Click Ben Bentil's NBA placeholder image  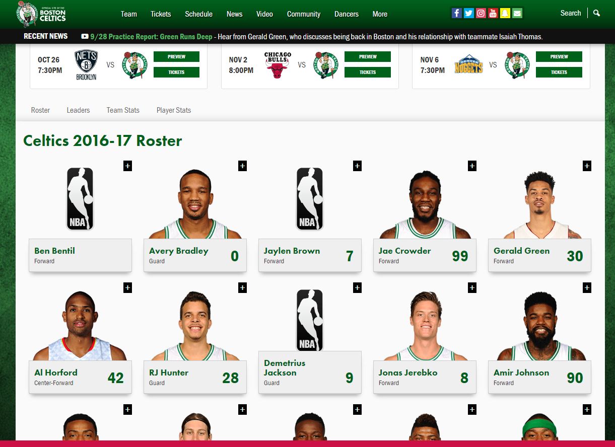[x=80, y=199]
